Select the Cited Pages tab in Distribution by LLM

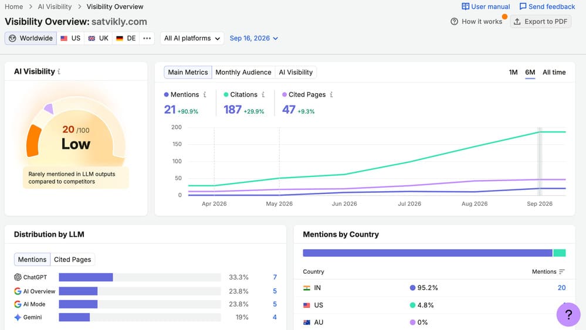point(73,260)
